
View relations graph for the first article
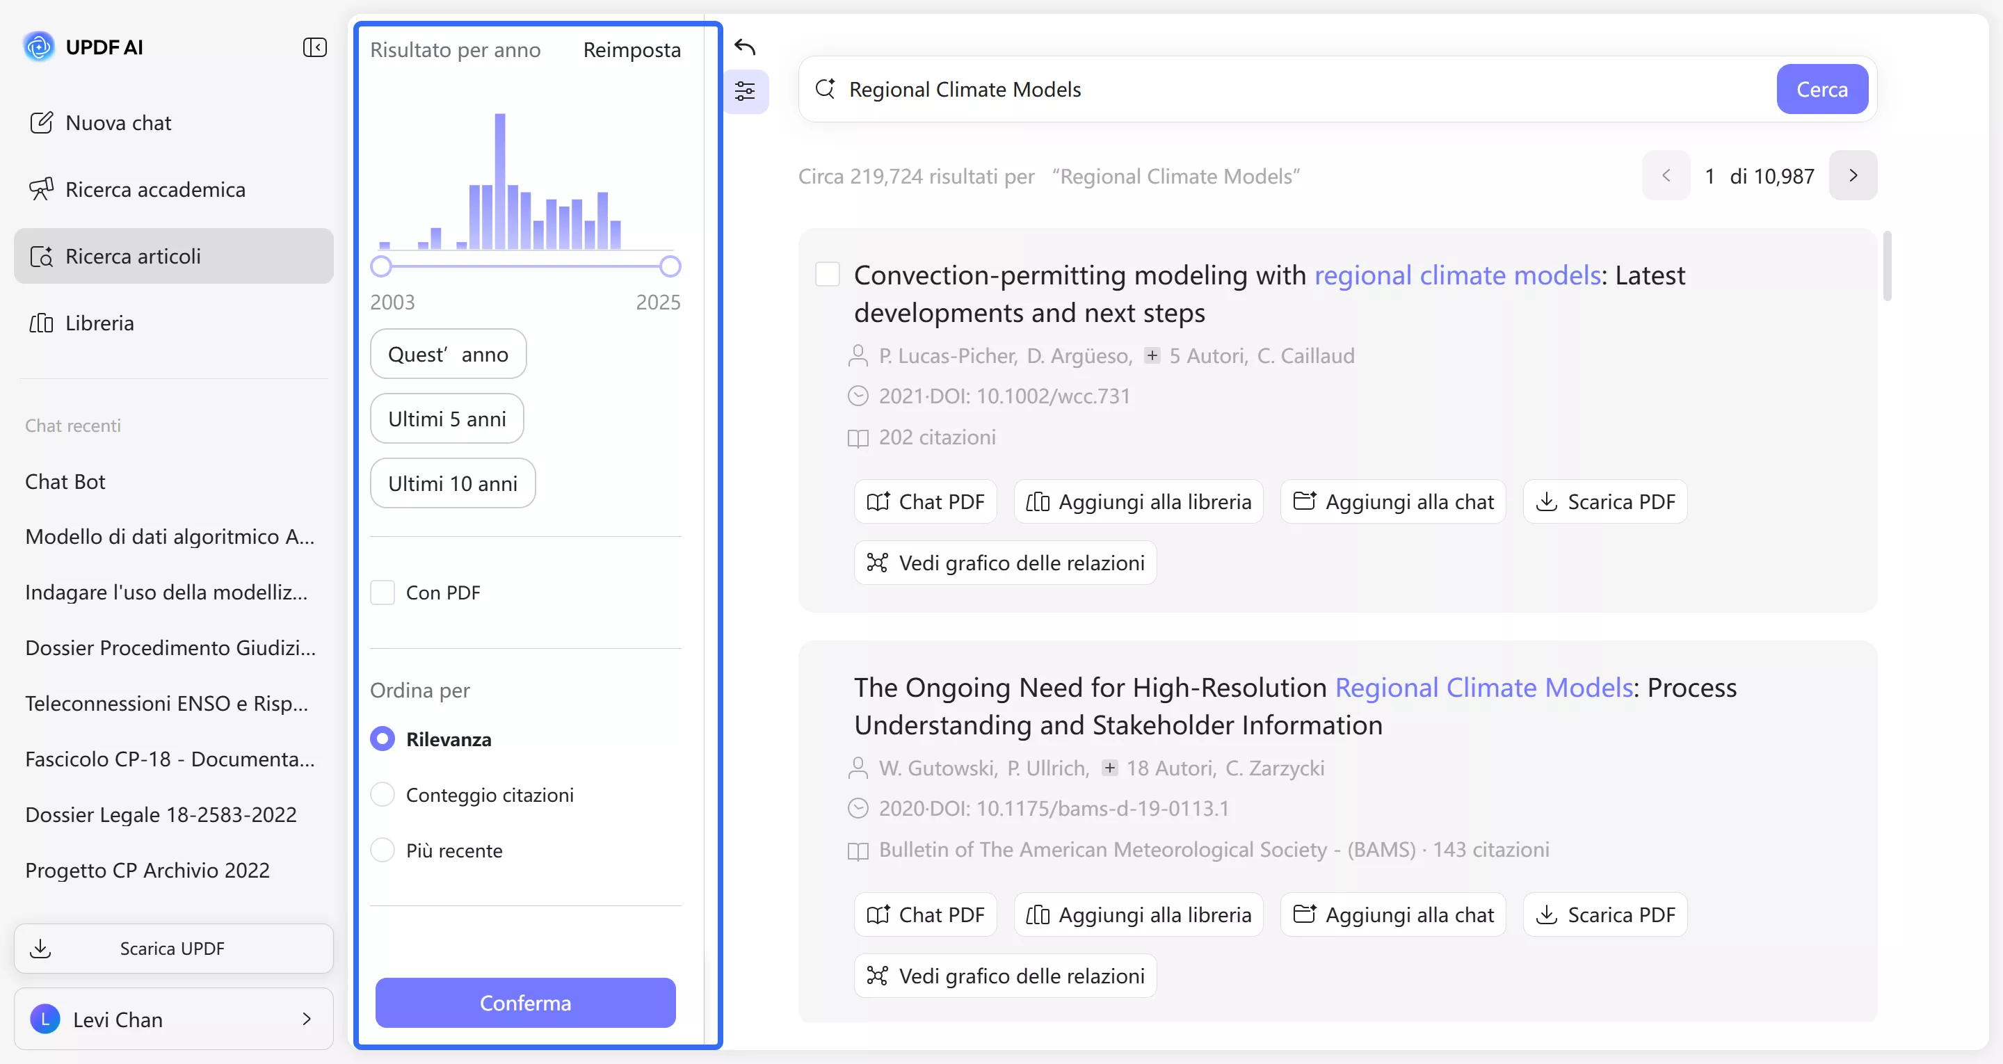pyautogui.click(x=1004, y=563)
